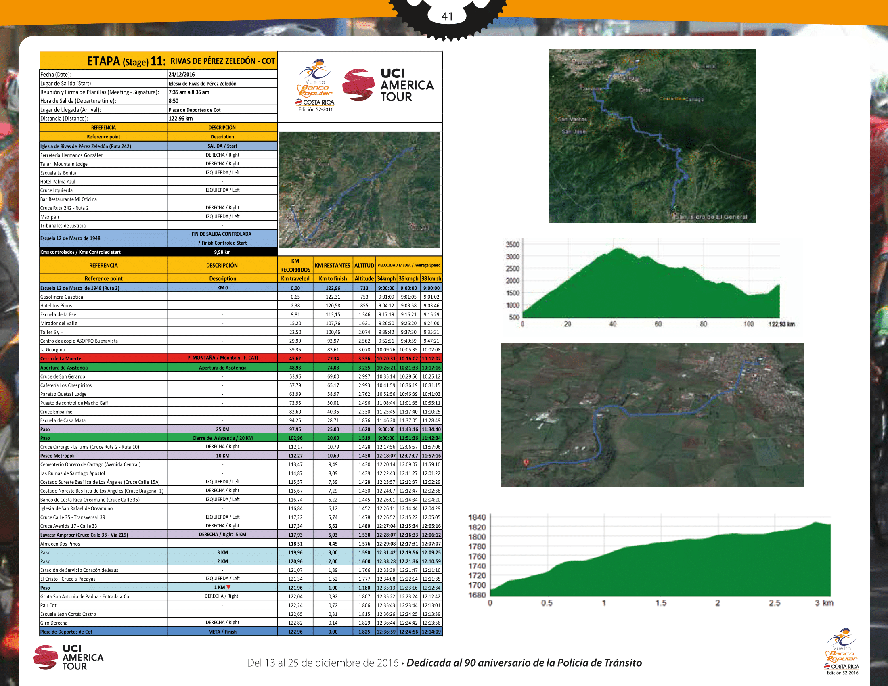Select the final arrival time 12:36:59
The image size is (888, 686).
[386, 632]
